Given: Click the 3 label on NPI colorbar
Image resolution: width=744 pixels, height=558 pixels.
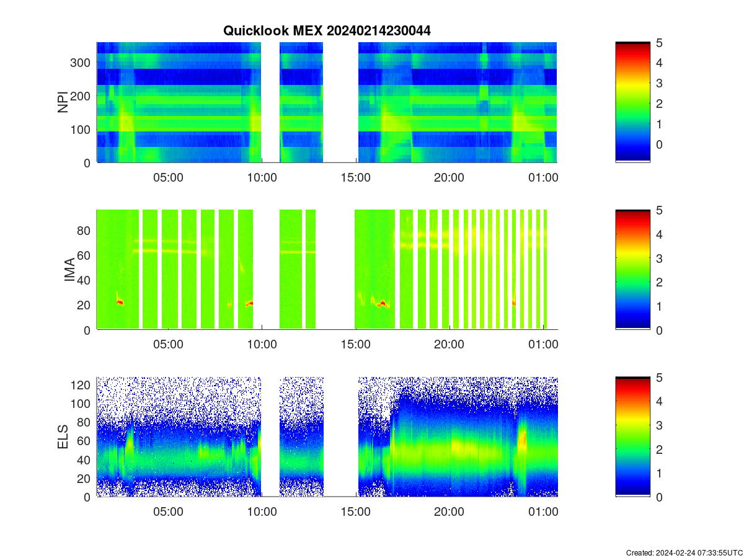Looking at the screenshot, I should coord(658,83).
